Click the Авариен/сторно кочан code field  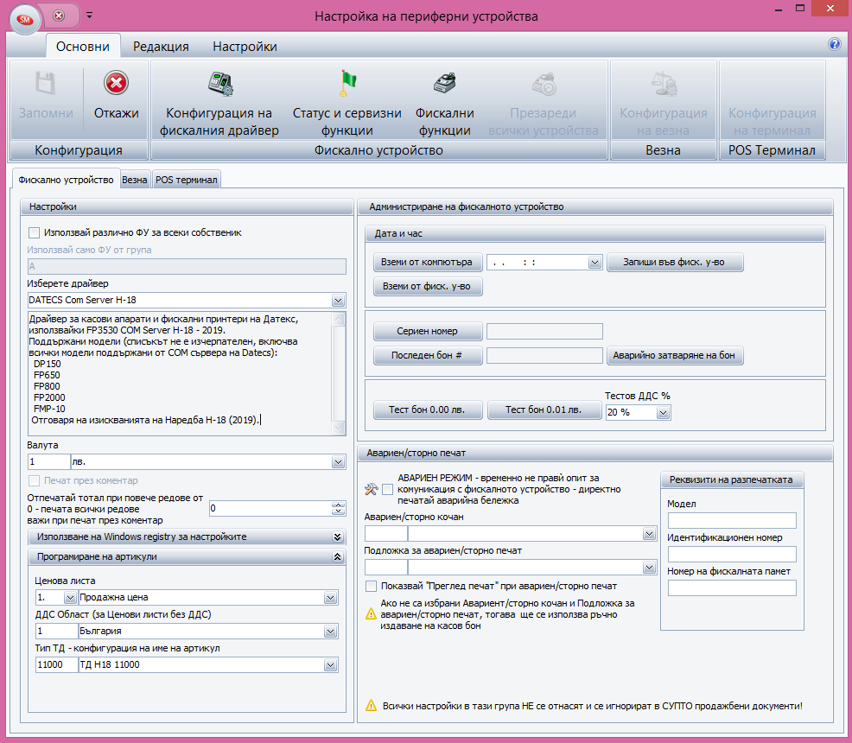click(385, 534)
